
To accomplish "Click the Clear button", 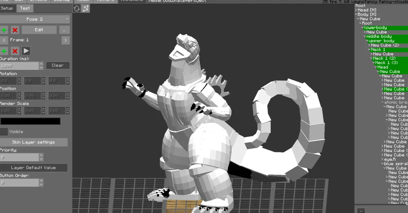I will [58, 65].
